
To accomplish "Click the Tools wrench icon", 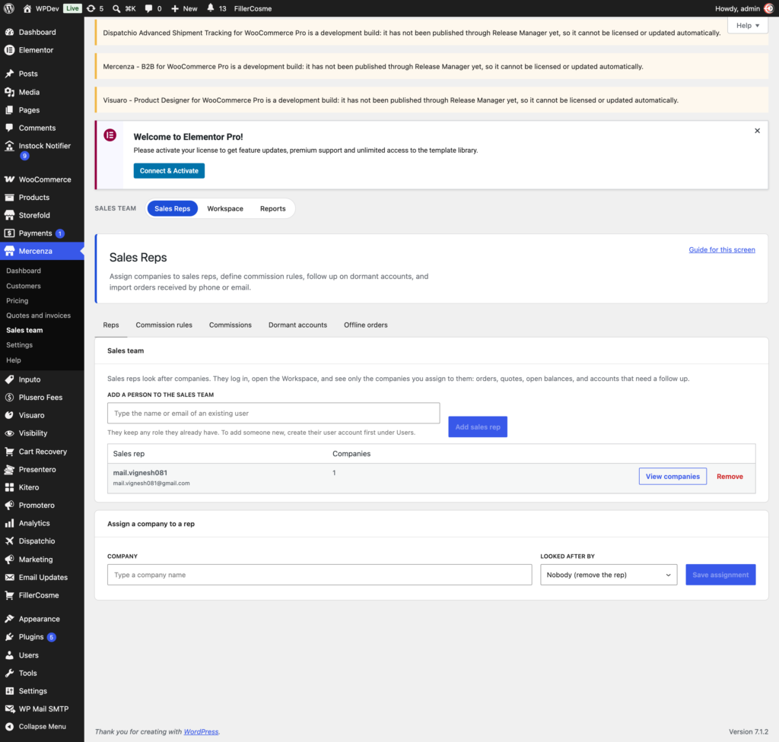I will [x=9, y=673].
